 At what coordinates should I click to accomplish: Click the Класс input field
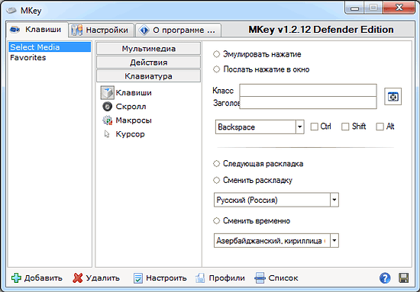[308, 91]
